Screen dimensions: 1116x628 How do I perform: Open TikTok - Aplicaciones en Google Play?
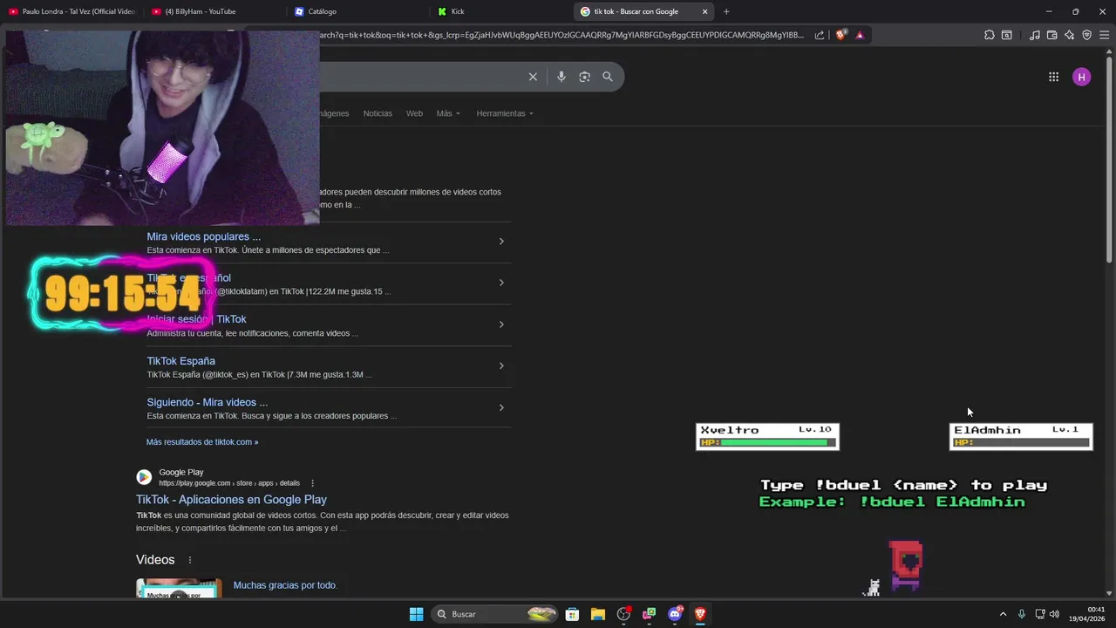coord(231,500)
